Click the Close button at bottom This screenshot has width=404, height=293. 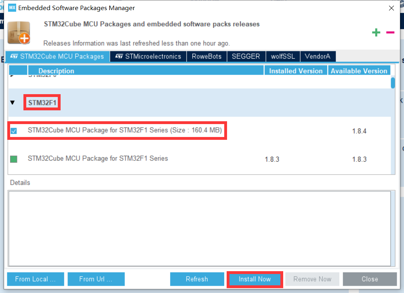370,279
